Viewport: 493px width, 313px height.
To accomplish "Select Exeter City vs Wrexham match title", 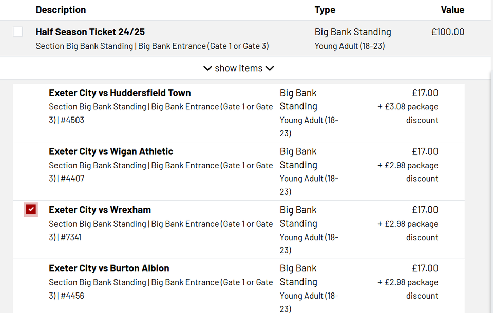I will click(x=100, y=210).
